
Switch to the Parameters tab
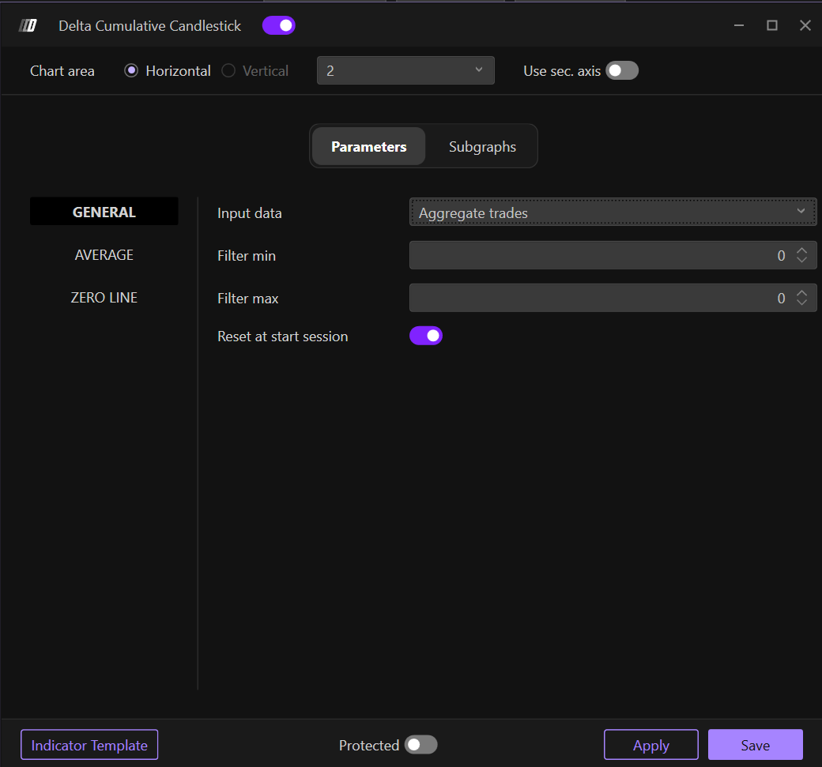click(368, 147)
